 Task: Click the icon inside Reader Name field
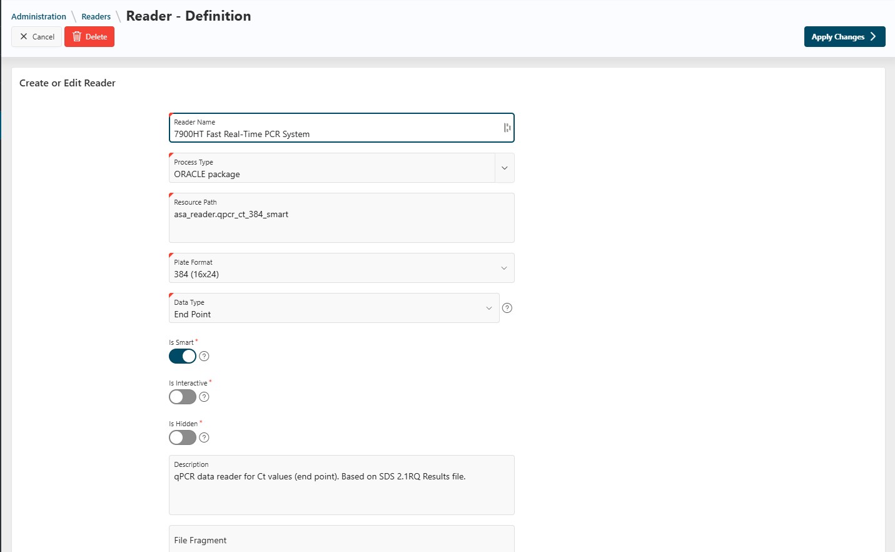point(507,128)
